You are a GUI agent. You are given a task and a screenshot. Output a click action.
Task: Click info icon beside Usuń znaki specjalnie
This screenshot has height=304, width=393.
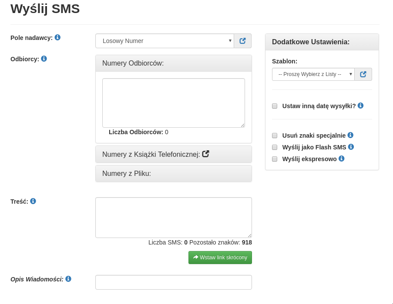click(x=350, y=135)
